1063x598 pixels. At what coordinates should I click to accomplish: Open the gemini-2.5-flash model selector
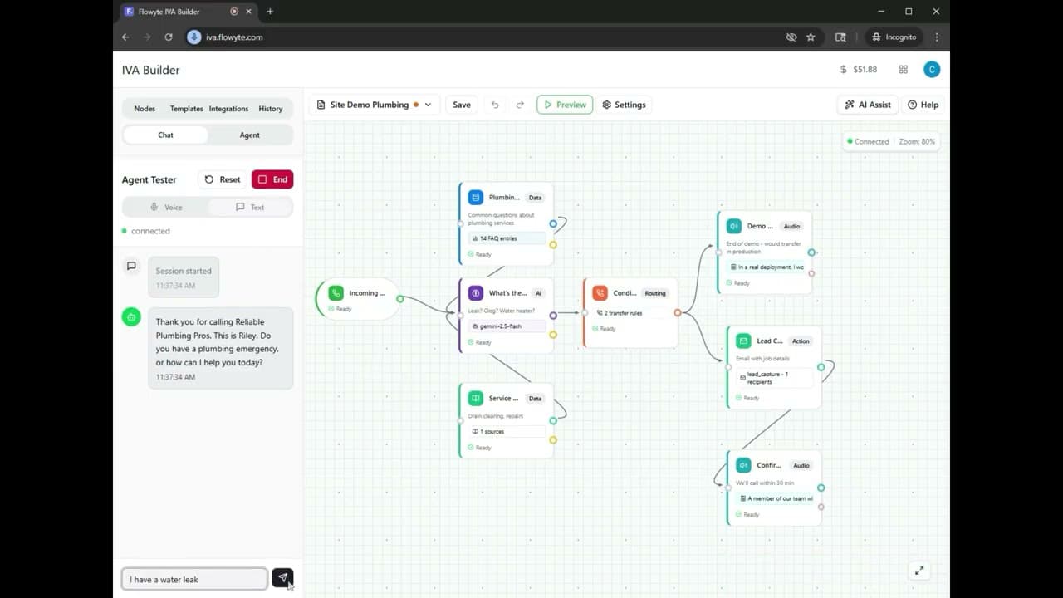(506, 326)
